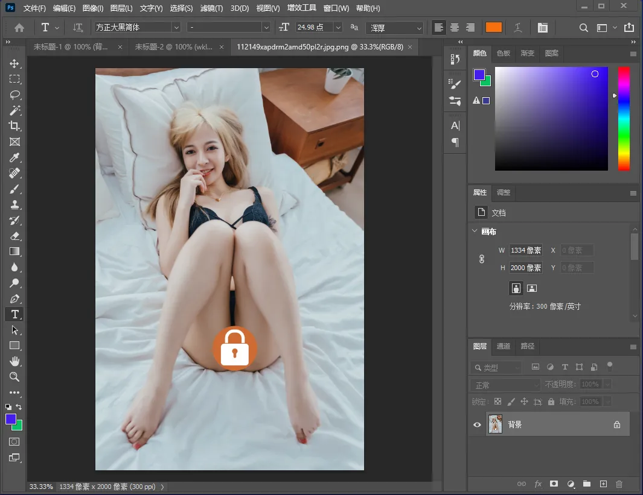Click the Home icon in options bar
The width and height of the screenshot is (643, 495).
click(x=19, y=27)
